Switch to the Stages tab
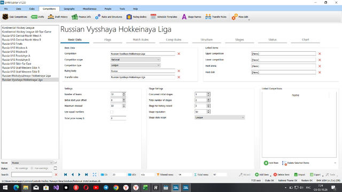 click(239, 40)
